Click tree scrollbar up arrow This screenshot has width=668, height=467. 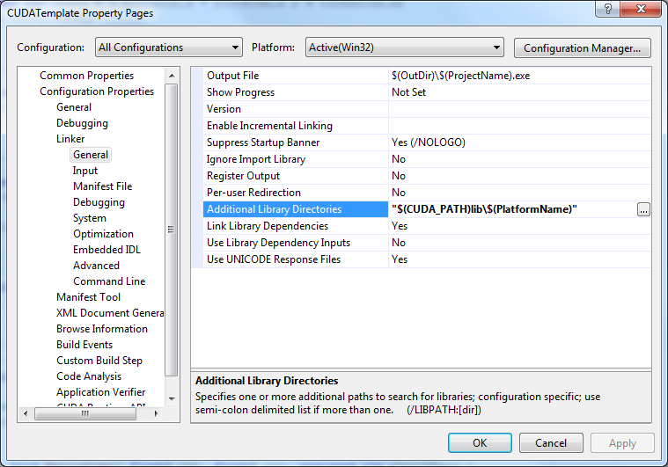(x=172, y=76)
